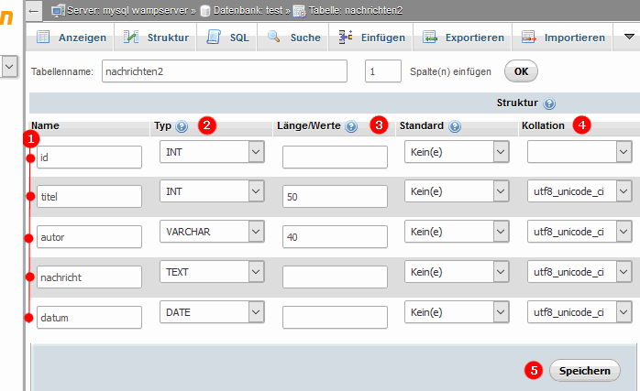Click the Tabellenname input field
Screen dimensions: 640x391
[x=225, y=71]
